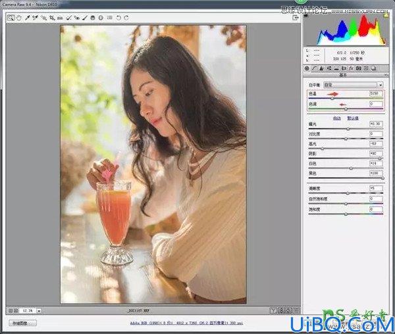This screenshot has height=334, width=395.
Task: Switch to the Split Toning tab
Action: 336,68
